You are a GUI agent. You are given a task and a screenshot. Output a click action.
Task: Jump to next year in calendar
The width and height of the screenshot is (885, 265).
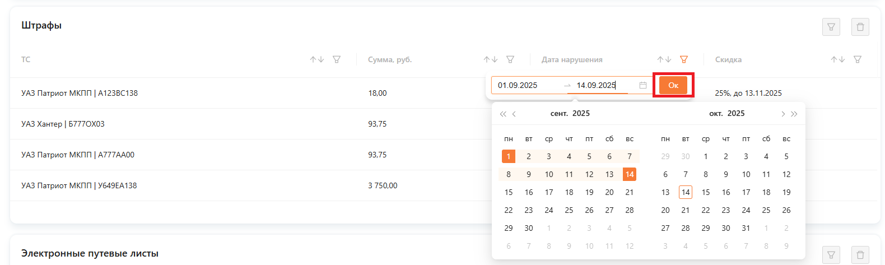point(794,114)
